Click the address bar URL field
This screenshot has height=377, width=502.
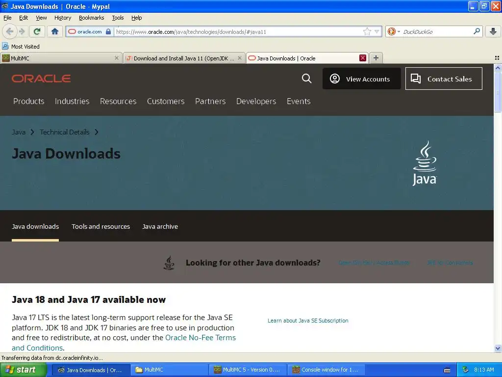tap(239, 31)
